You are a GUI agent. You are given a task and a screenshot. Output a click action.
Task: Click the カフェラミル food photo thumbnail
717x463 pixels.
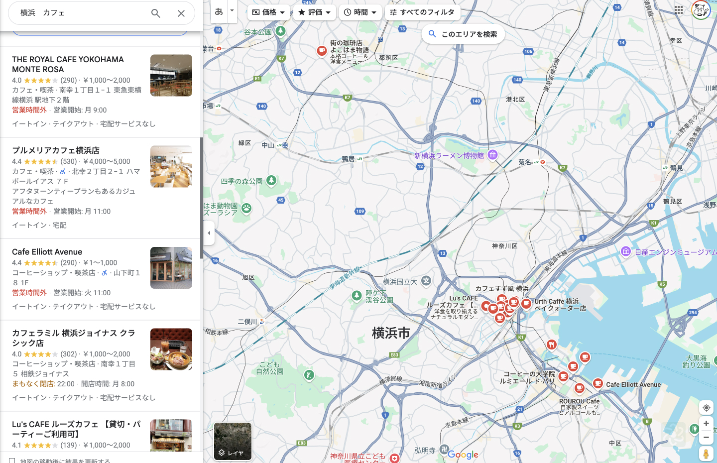(x=171, y=349)
